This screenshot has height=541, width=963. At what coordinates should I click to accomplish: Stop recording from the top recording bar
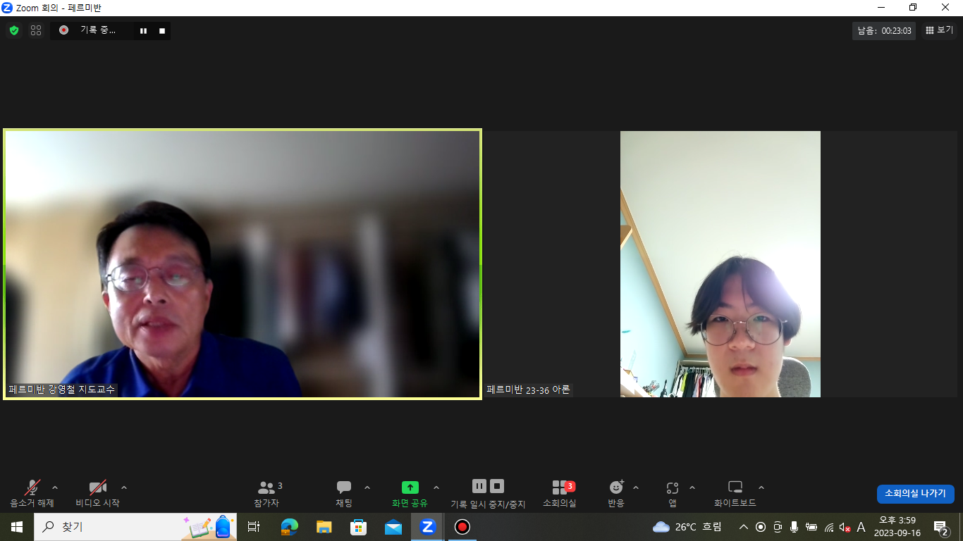162,31
